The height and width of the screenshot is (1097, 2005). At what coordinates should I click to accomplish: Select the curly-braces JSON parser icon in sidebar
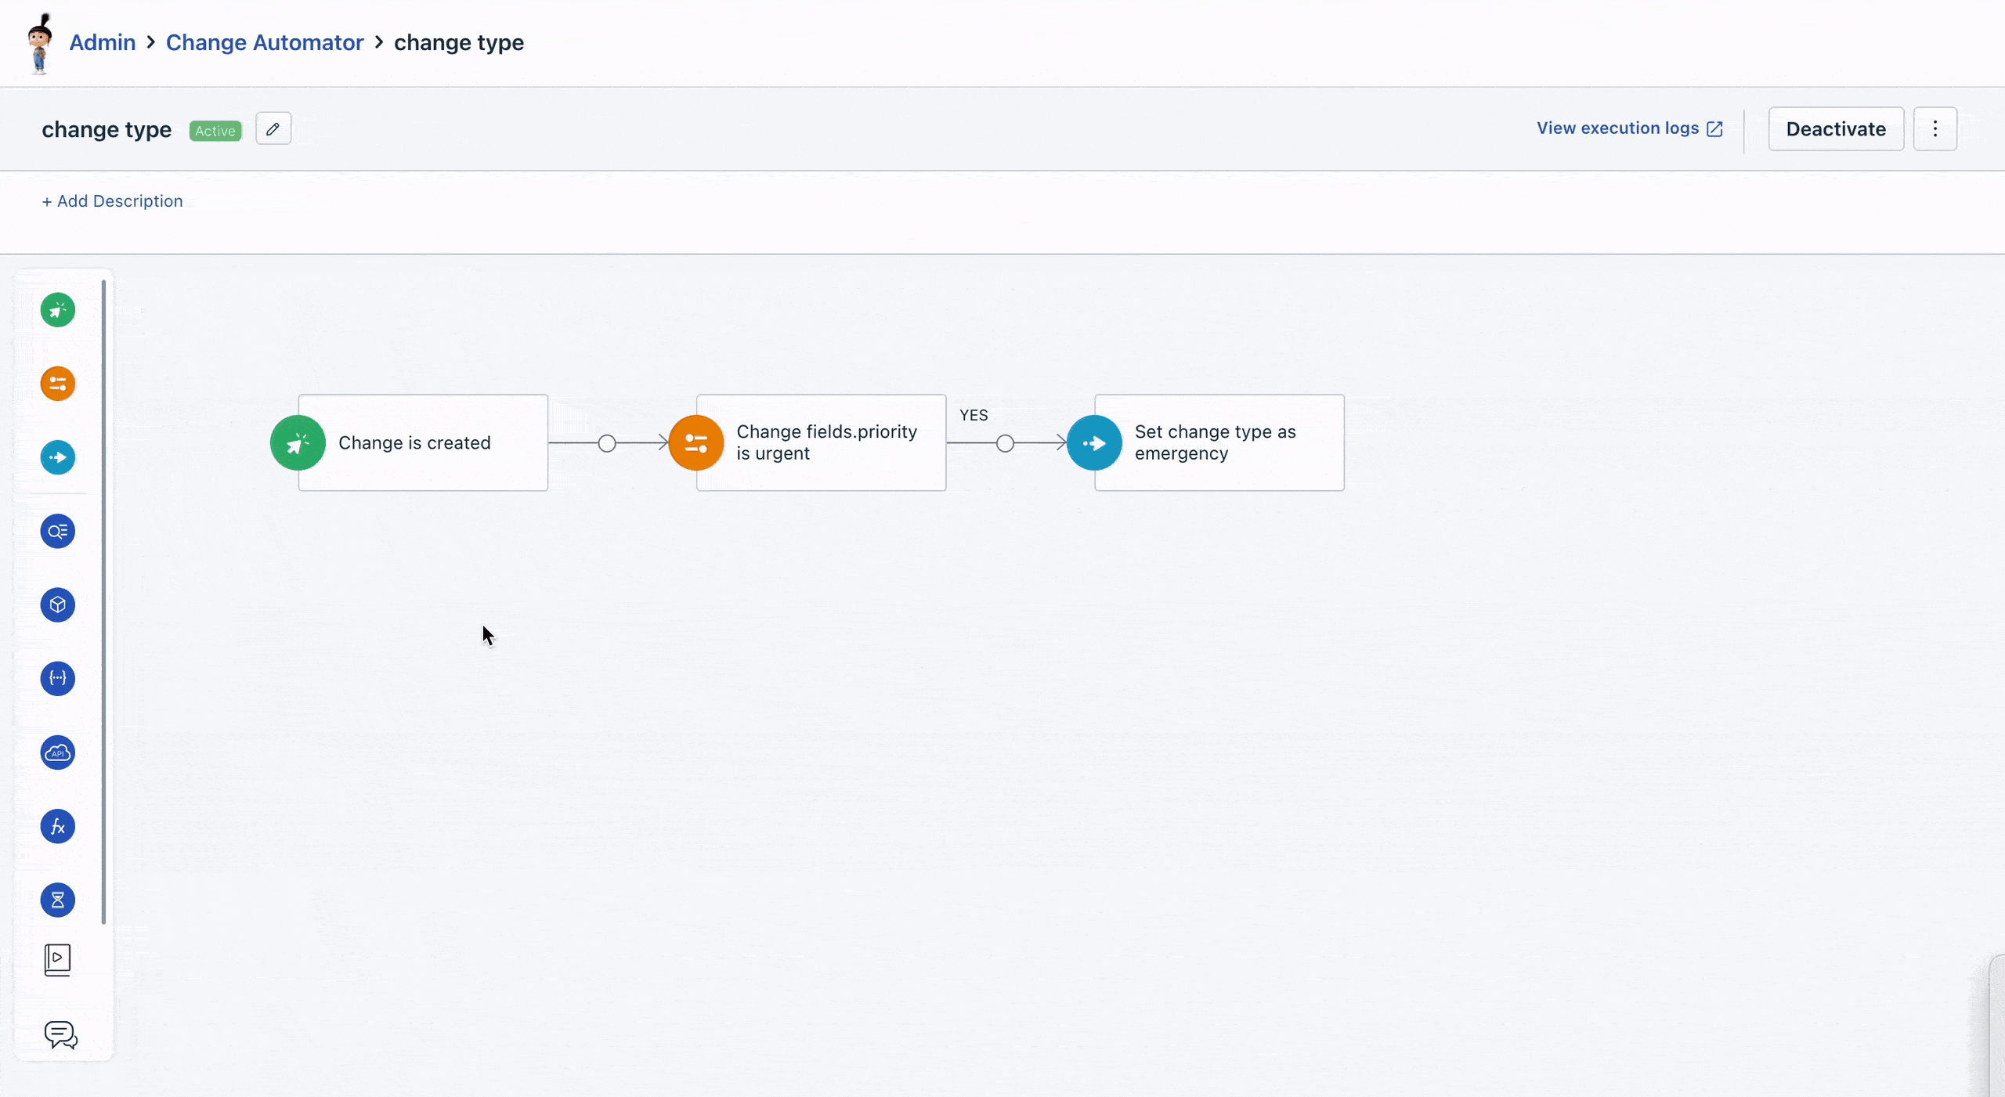coord(58,679)
